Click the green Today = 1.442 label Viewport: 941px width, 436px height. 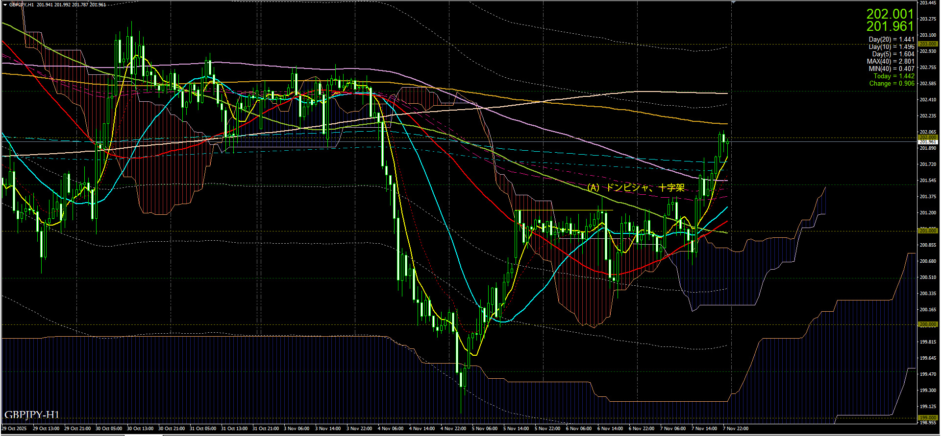pos(893,76)
